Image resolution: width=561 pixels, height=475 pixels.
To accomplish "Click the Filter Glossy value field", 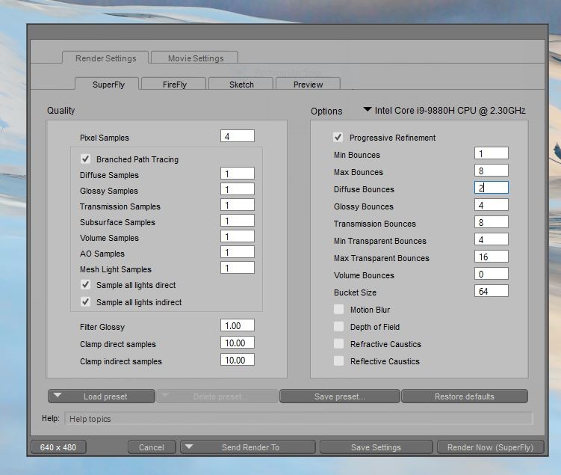I will pyautogui.click(x=238, y=325).
